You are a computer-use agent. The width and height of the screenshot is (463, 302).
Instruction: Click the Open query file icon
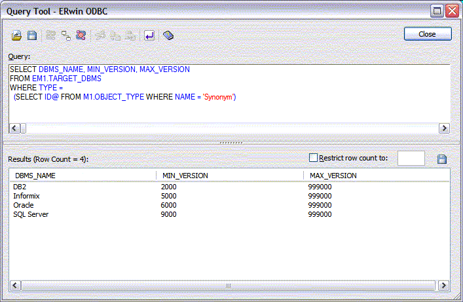pyautogui.click(x=17, y=36)
